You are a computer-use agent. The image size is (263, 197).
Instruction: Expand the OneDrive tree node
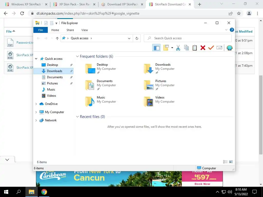coord(36,104)
